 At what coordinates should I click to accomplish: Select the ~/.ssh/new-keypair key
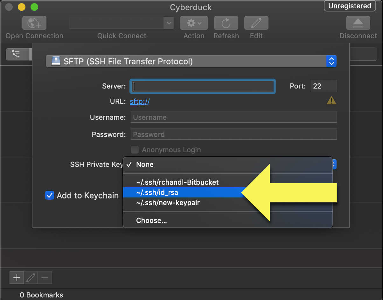click(x=228, y=203)
